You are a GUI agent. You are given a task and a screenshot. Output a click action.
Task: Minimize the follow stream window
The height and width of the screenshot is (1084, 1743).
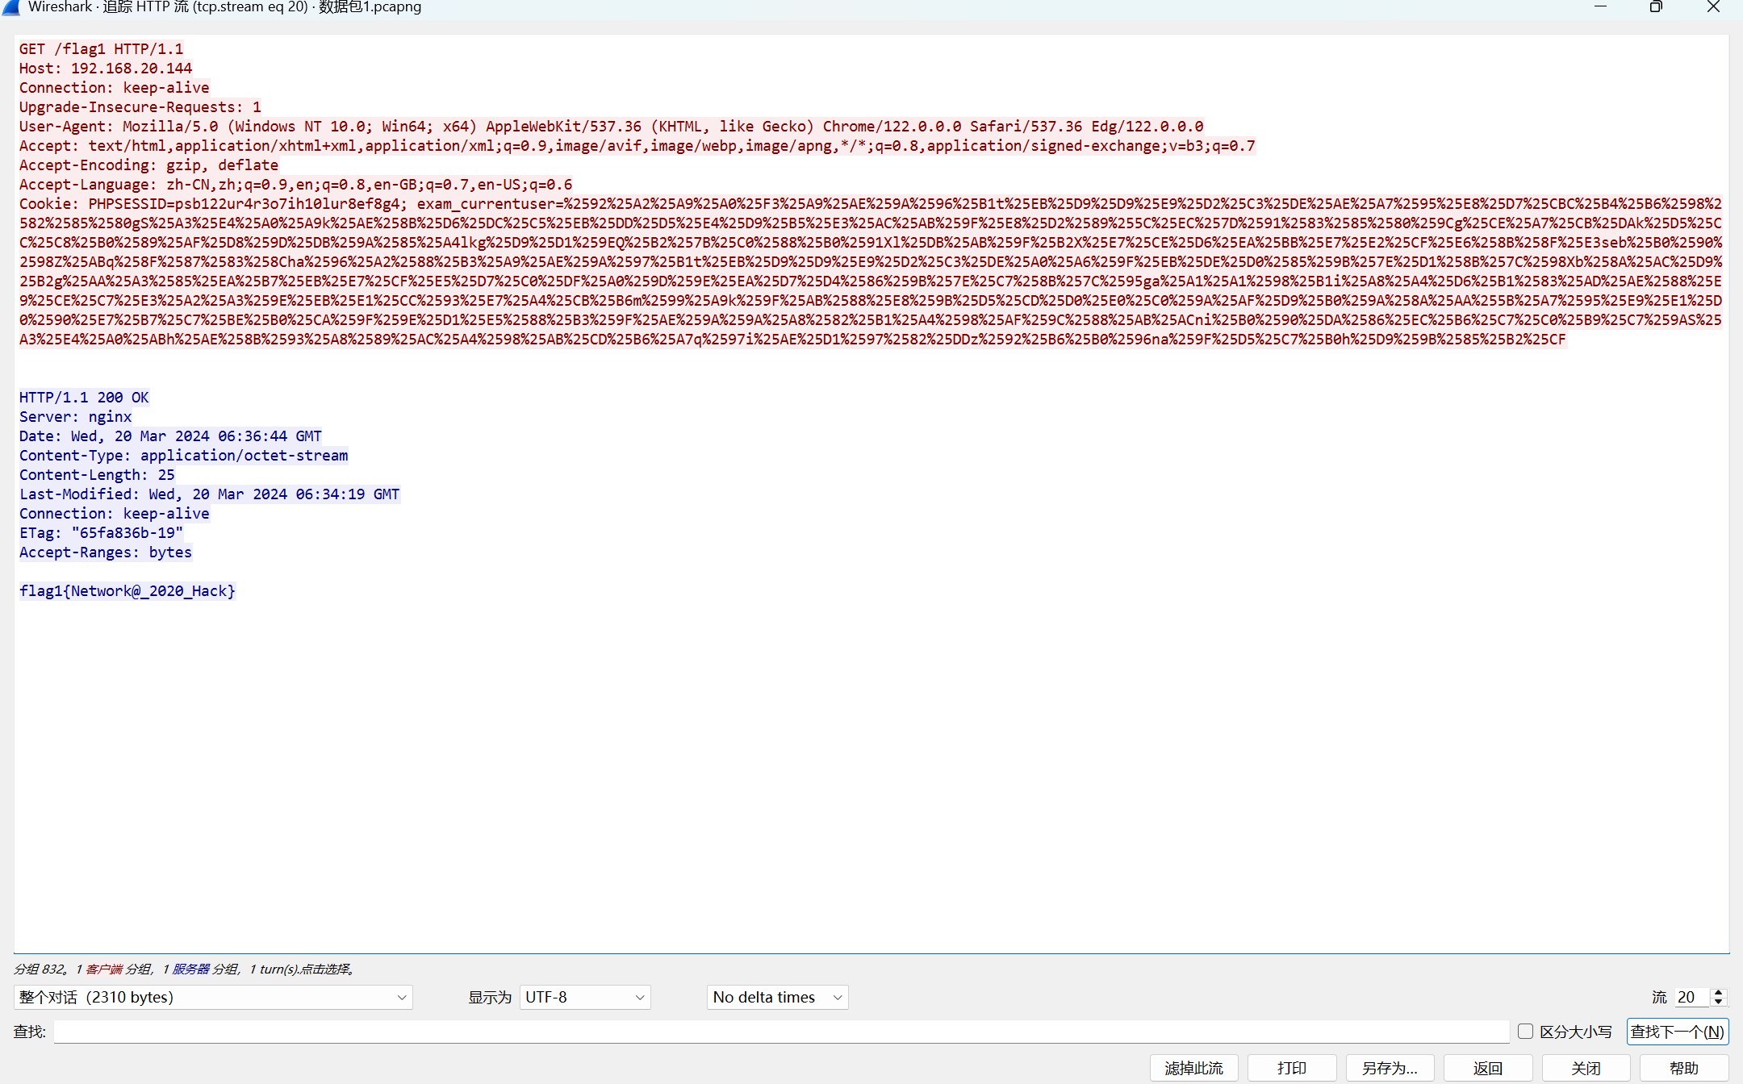click(1601, 7)
